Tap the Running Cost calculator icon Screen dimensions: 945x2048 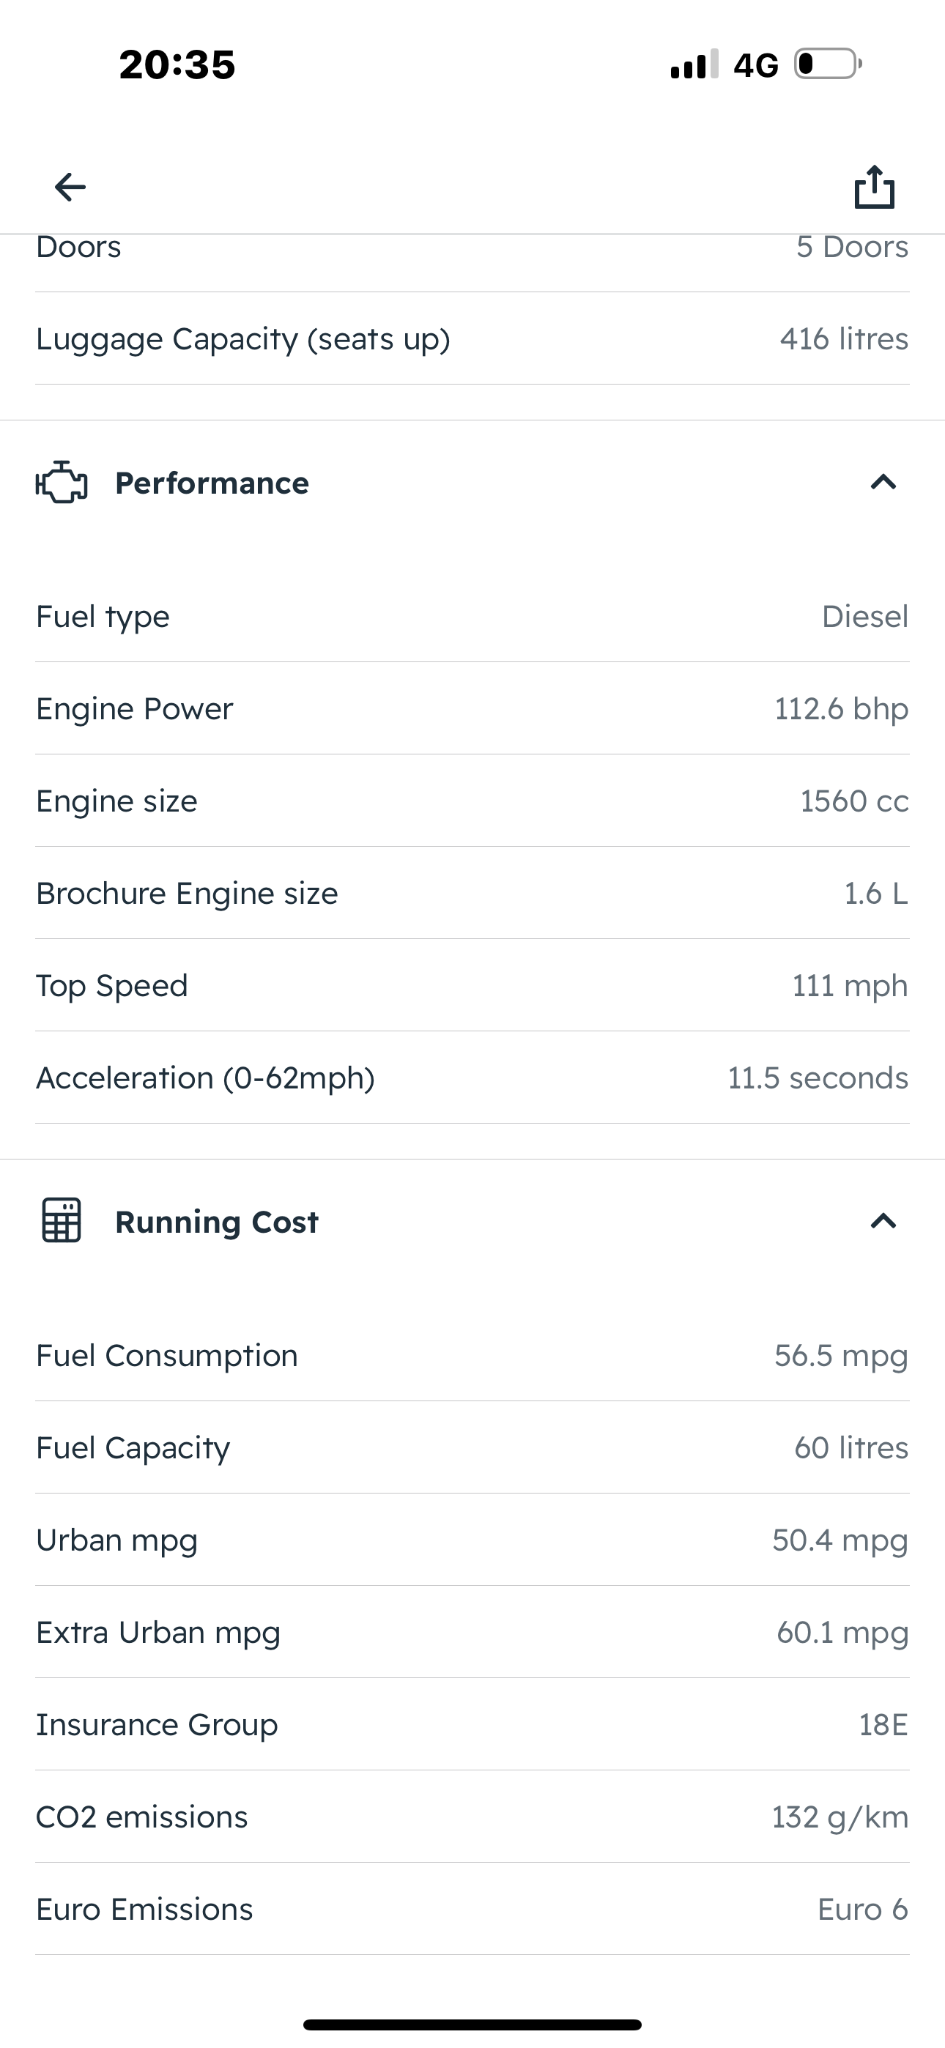(x=62, y=1220)
